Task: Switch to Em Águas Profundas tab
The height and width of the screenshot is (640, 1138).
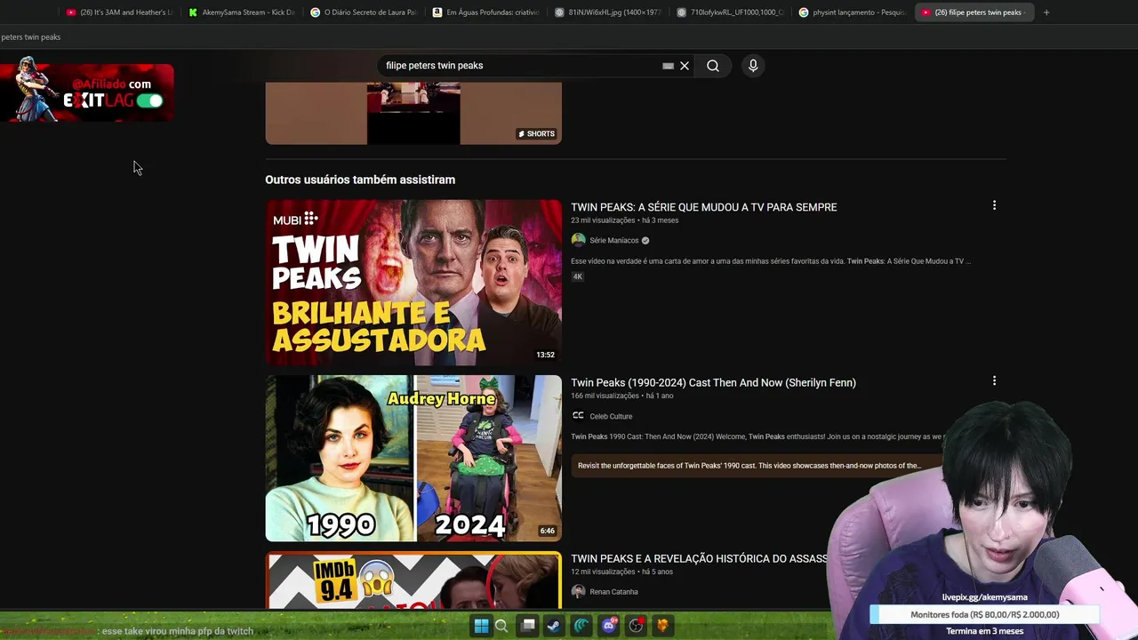Action: [x=485, y=12]
